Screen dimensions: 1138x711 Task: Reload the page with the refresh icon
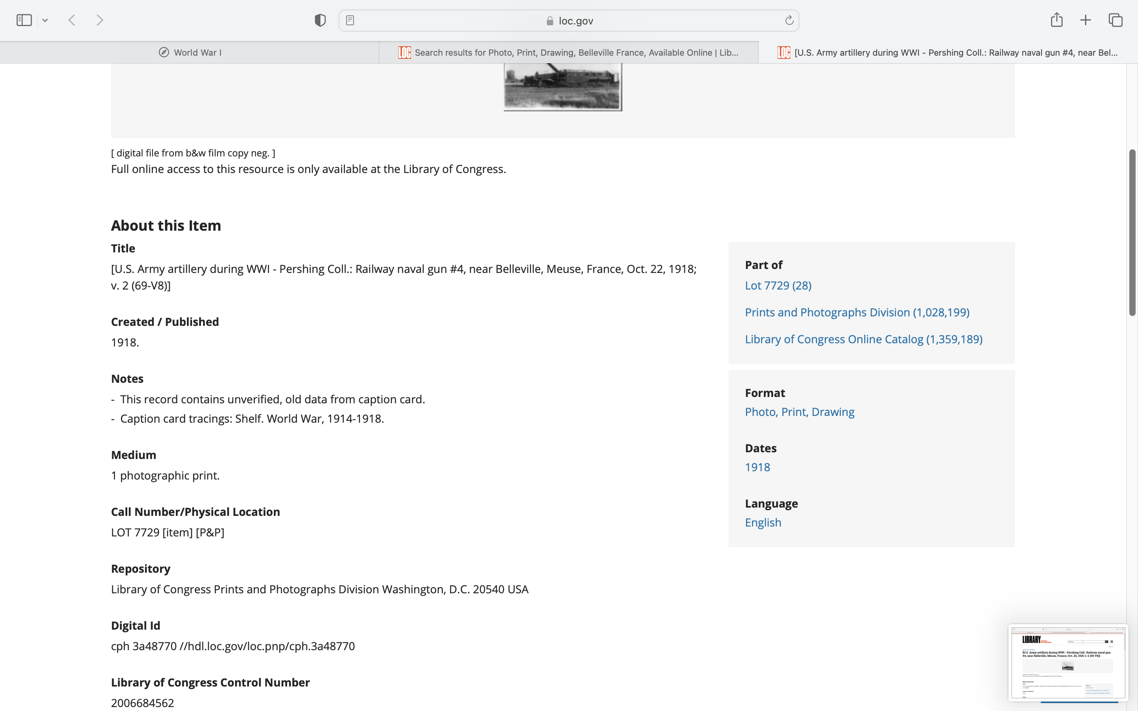coord(789,20)
